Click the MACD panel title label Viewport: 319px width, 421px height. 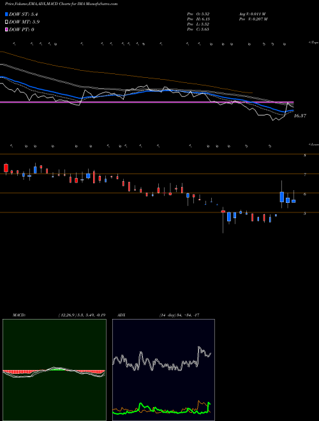click(19, 315)
